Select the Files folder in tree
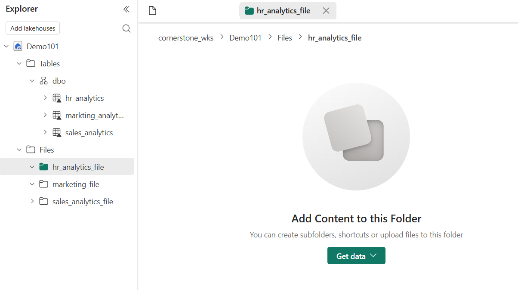This screenshot has height=290, width=518. [46, 150]
